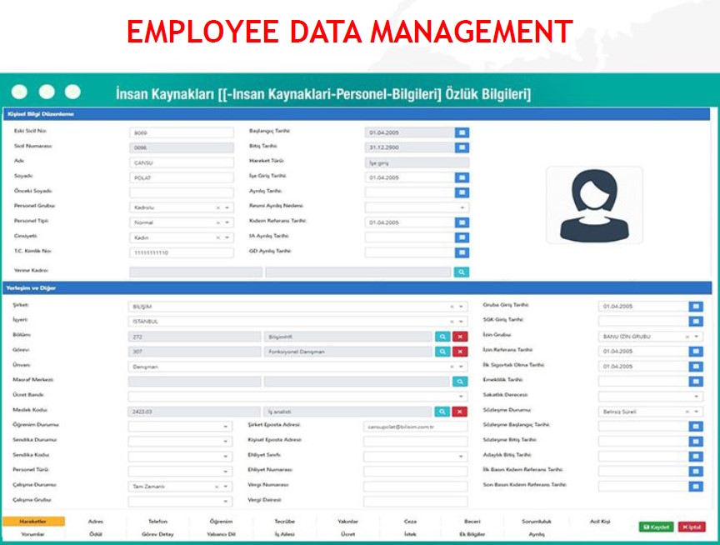
Task: Open calendar for IA Ayrılış Tarihi
Action: click(462, 237)
